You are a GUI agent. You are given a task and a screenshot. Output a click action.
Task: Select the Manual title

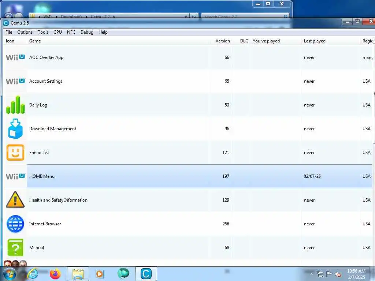pos(37,248)
